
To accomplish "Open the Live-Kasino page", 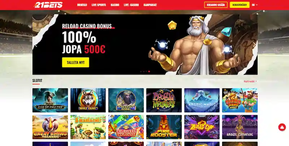I will (x=131, y=5).
